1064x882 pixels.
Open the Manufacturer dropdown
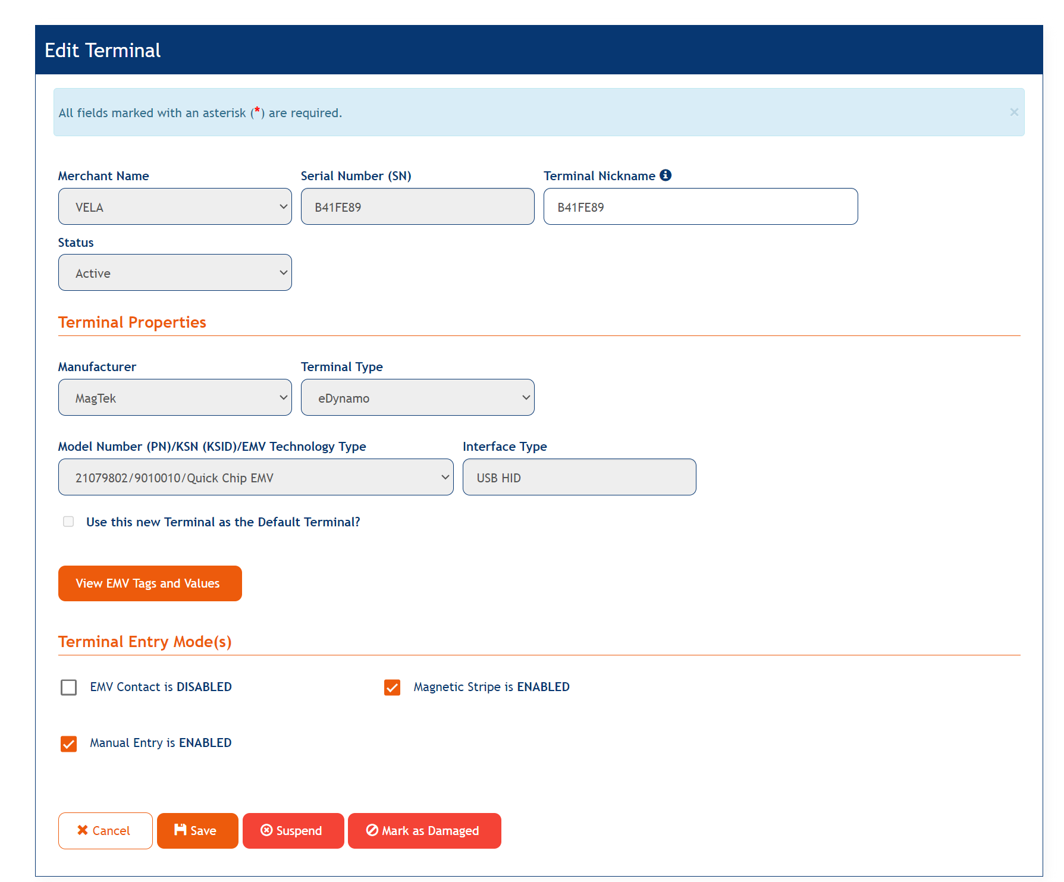(175, 398)
